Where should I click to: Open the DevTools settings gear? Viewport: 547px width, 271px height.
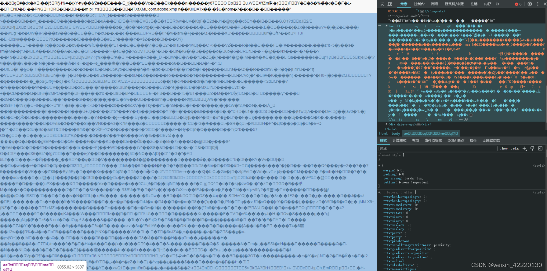point(530,4)
